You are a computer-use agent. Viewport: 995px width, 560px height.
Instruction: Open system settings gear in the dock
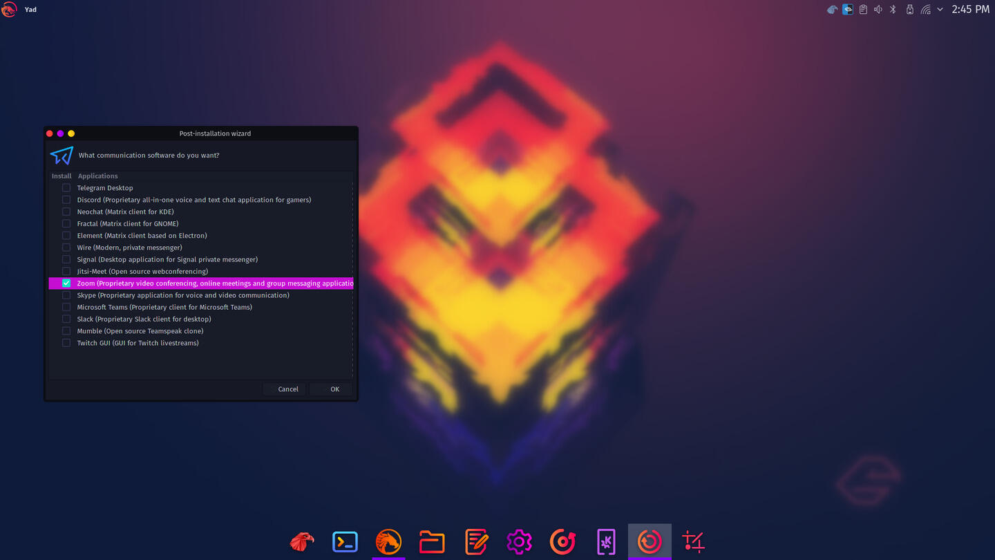(x=519, y=541)
